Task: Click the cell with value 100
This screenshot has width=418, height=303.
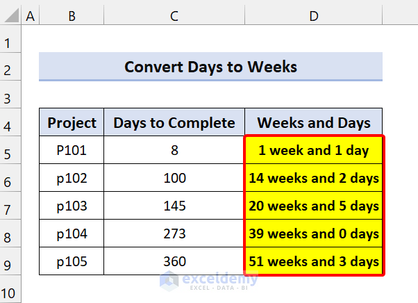Action: click(174, 178)
